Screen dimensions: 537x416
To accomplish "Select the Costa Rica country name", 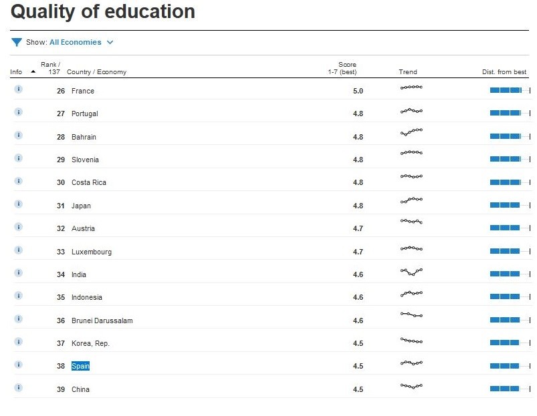I will tap(89, 182).
